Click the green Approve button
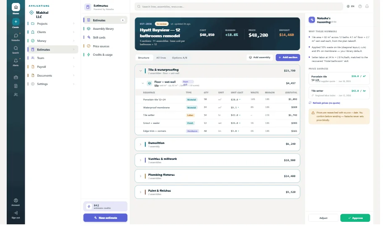Screen dimensions: 388x226 coord(355,218)
